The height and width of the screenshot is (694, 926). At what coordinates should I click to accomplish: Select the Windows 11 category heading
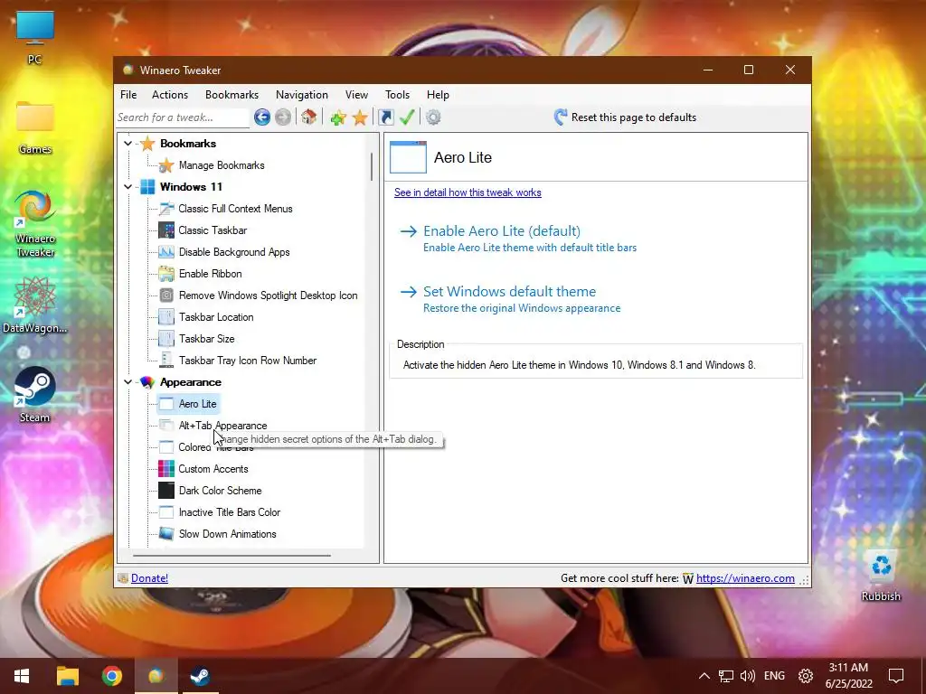(x=191, y=186)
